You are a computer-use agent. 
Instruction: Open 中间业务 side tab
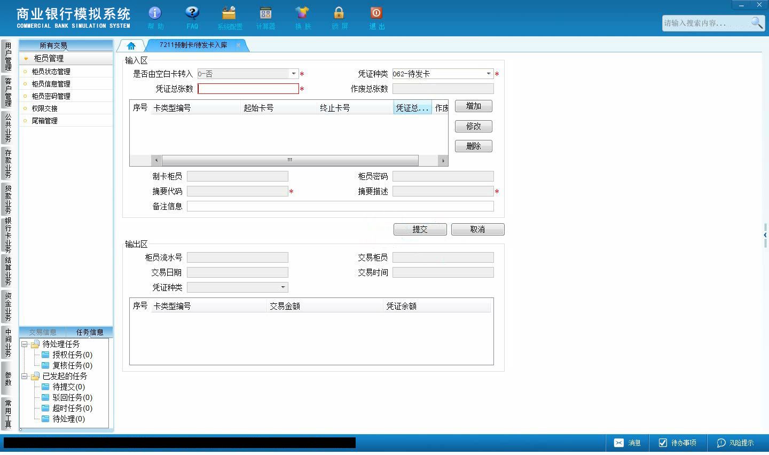click(8, 342)
